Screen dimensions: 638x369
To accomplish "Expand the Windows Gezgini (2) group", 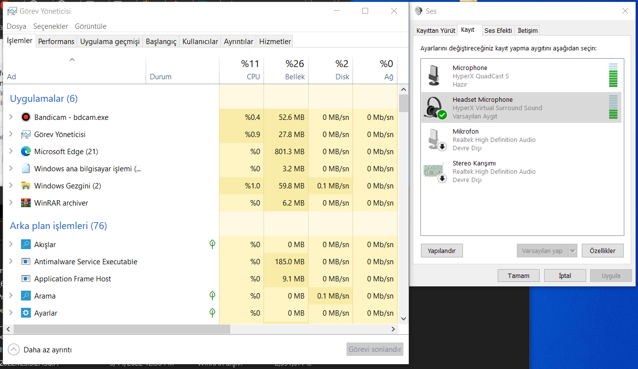I will coord(11,185).
